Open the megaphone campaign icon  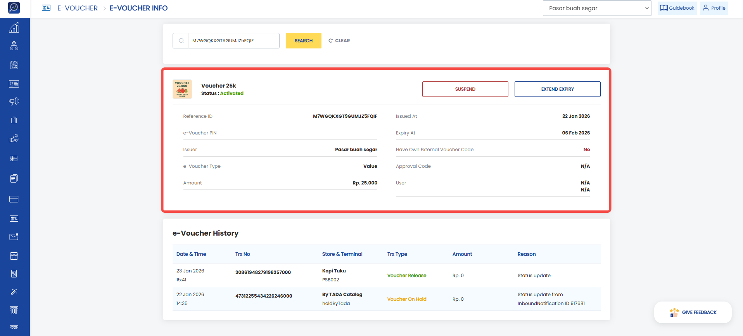pos(14,102)
